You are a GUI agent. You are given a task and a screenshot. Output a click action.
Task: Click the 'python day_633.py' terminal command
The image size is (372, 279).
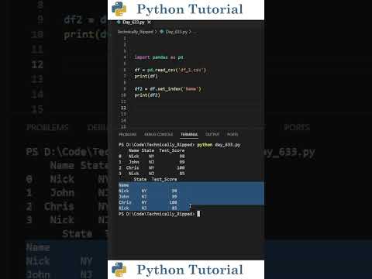pyautogui.click(x=219, y=145)
